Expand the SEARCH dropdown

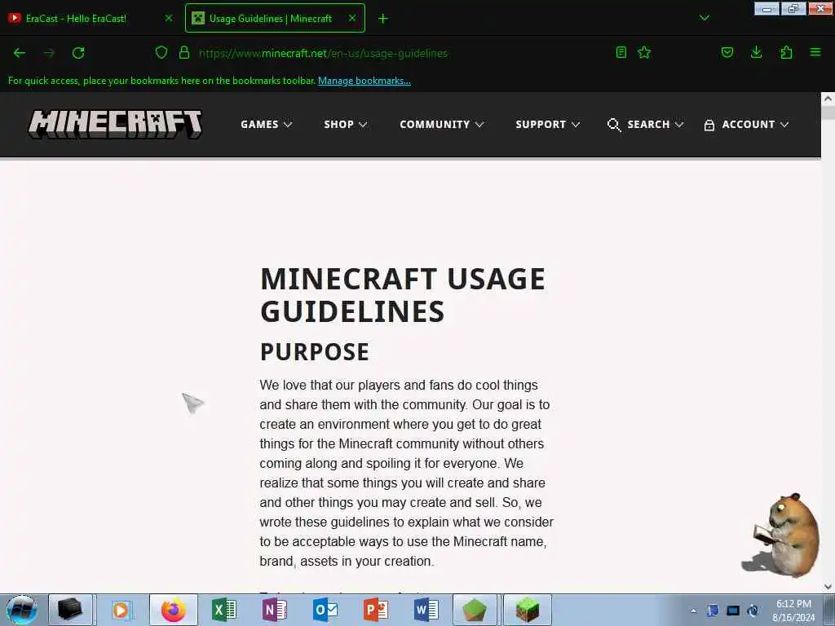[655, 125]
